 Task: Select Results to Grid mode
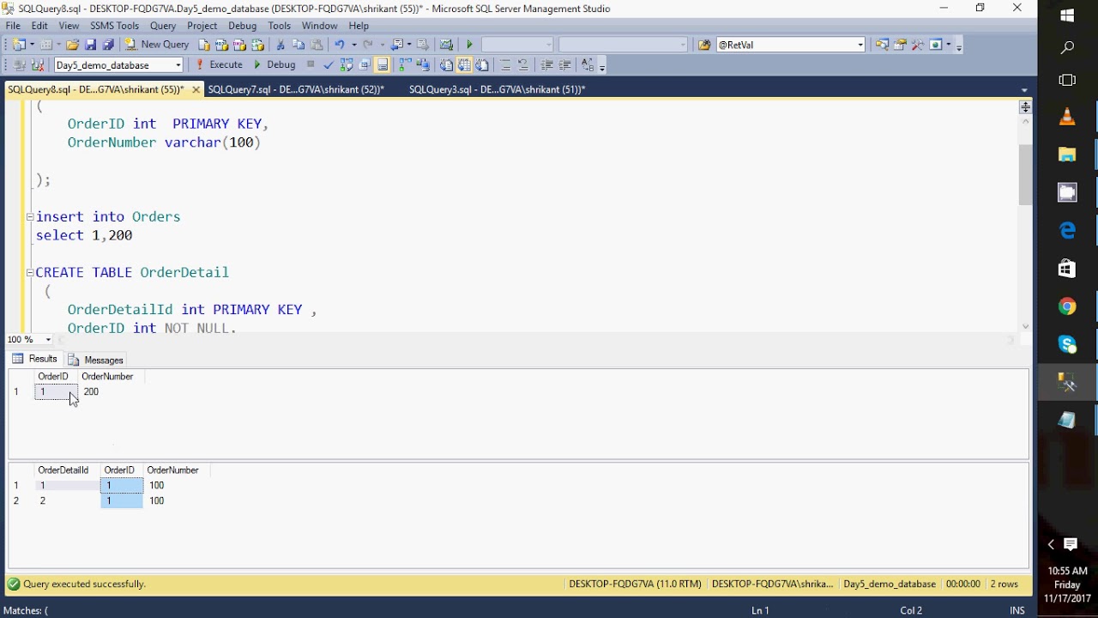pos(464,64)
